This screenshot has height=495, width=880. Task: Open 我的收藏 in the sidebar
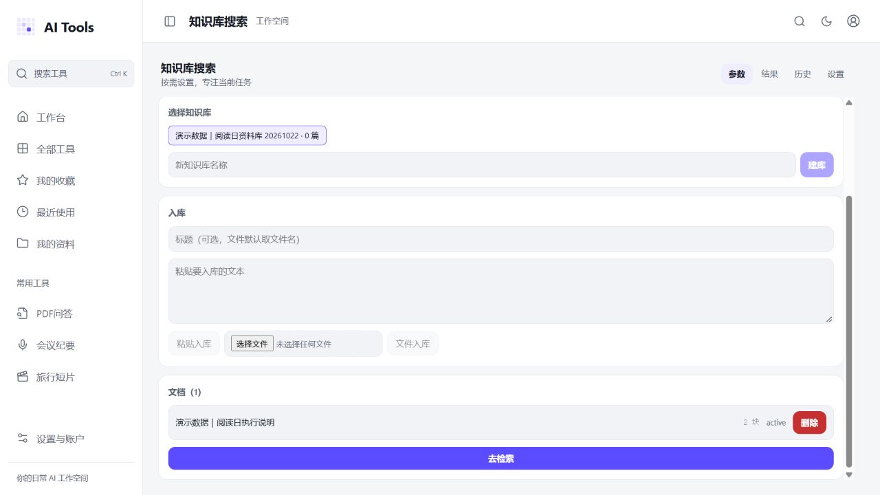click(71, 181)
